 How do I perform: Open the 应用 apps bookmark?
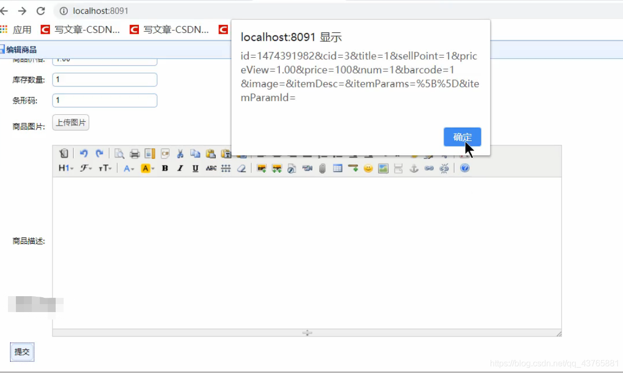[x=16, y=30]
